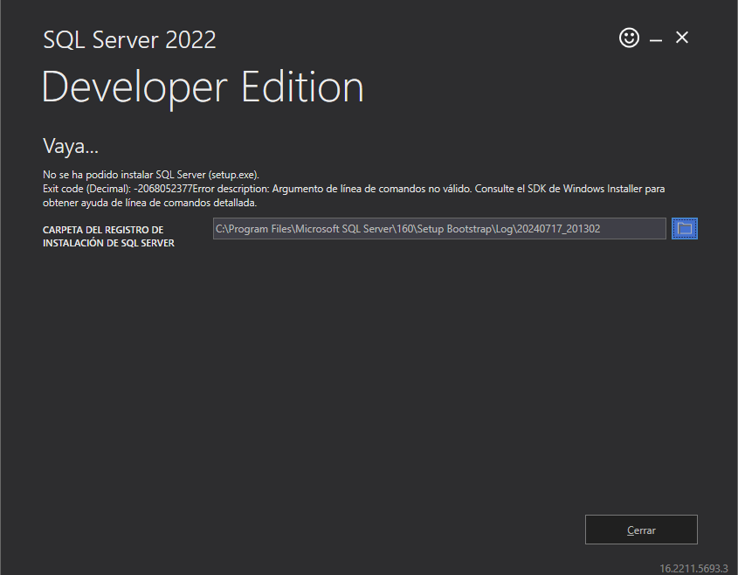Click inside the Setup Bootstrap Log path box
Image resolution: width=738 pixels, height=575 pixels.
click(x=439, y=228)
